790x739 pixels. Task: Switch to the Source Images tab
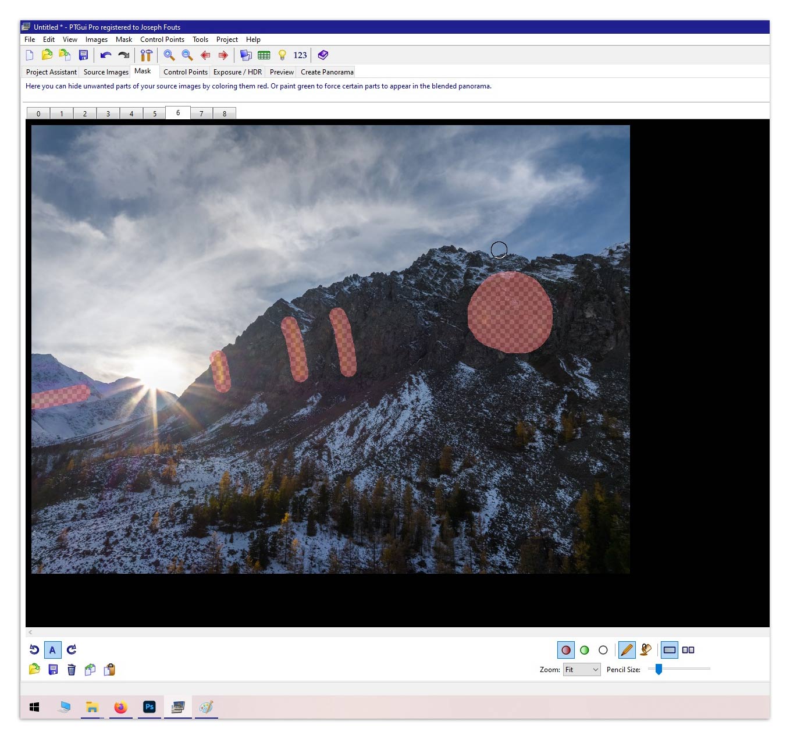click(106, 72)
